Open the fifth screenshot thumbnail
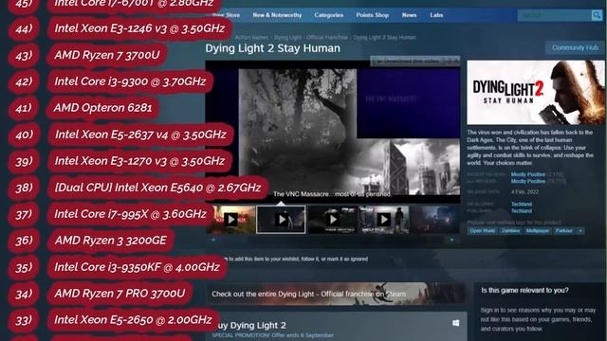607x341 pixels. (x=434, y=220)
